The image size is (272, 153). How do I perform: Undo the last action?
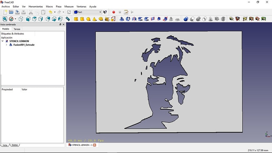click(x=50, y=12)
